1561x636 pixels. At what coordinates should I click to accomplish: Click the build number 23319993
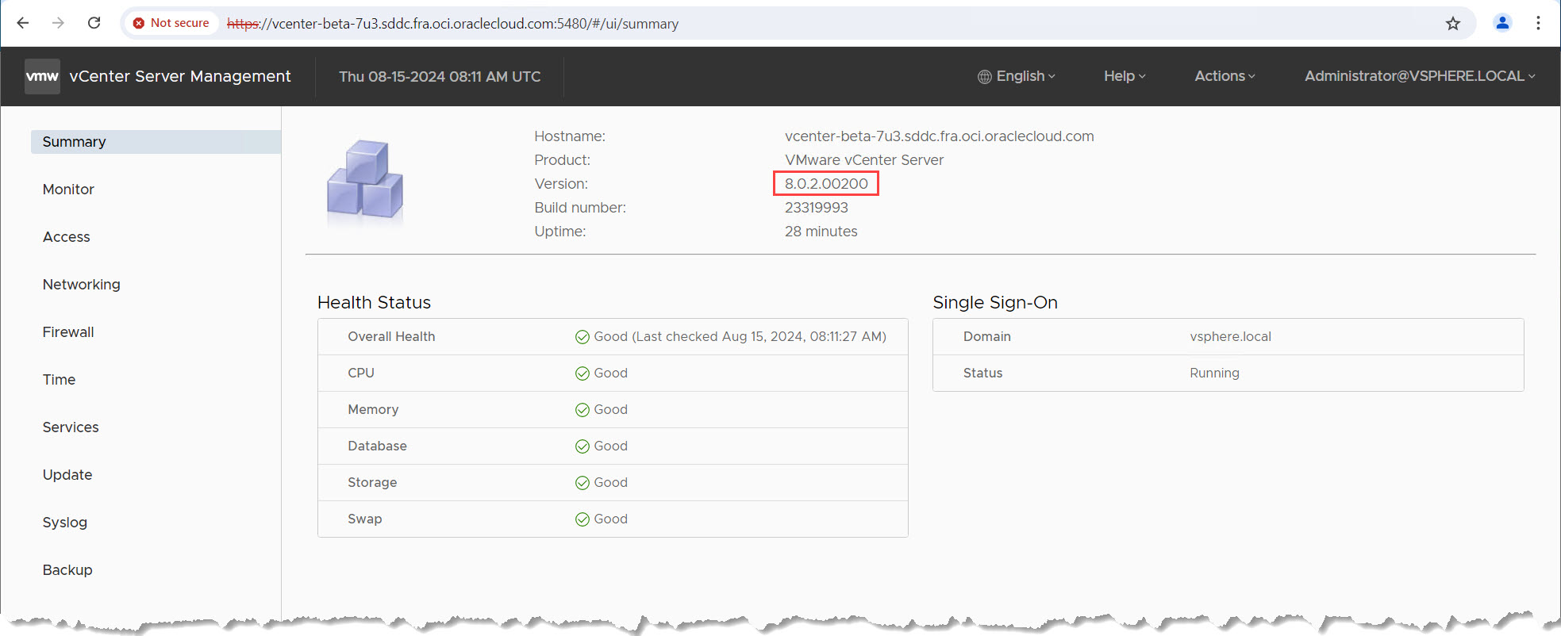coord(816,208)
